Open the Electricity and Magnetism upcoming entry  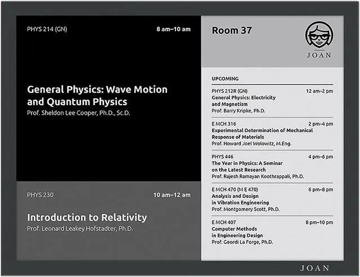(244, 101)
